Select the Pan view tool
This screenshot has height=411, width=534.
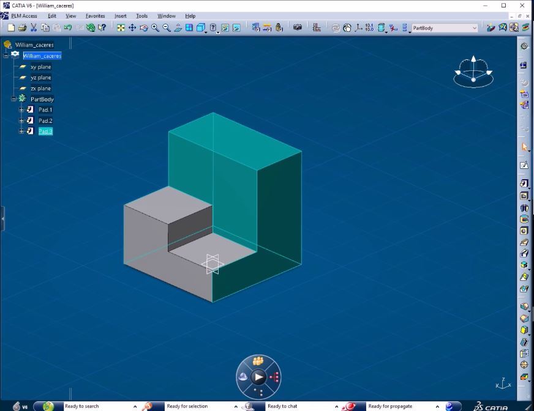click(x=132, y=28)
